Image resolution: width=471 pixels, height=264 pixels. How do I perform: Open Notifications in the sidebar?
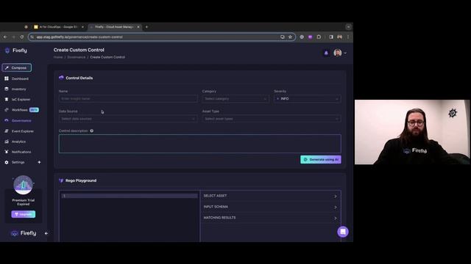tap(21, 152)
